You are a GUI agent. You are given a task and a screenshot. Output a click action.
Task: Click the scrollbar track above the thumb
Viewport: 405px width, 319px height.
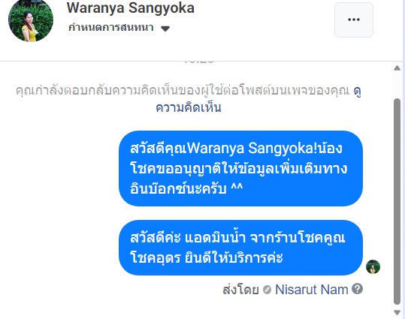(x=397, y=85)
